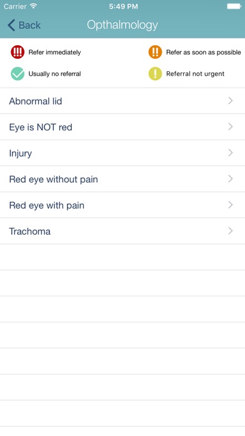The image size is (245, 436).
Task: Tap the 5:49 PM clock display
Action: (x=123, y=6)
